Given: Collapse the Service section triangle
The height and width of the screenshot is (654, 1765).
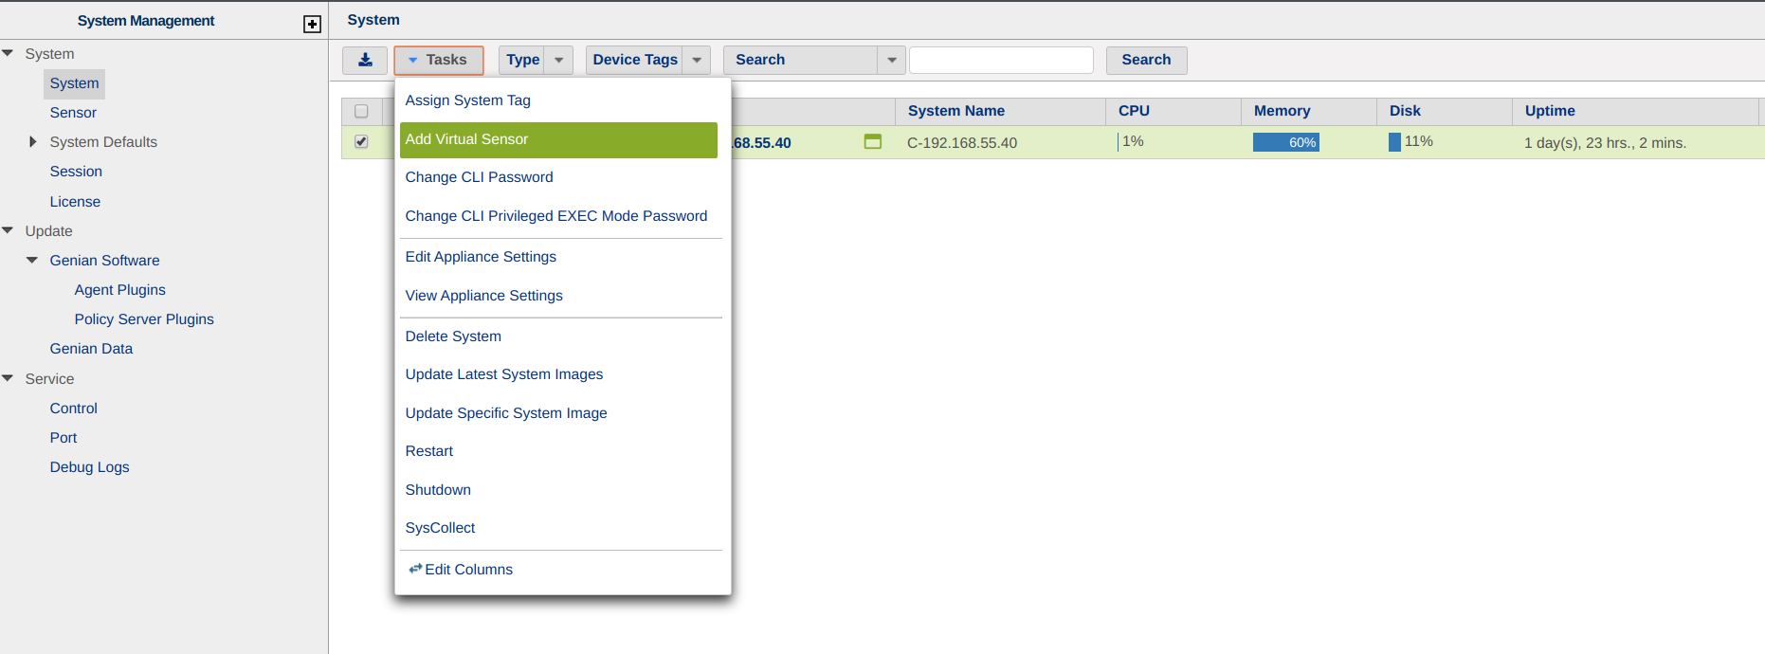Looking at the screenshot, I should 8,378.
